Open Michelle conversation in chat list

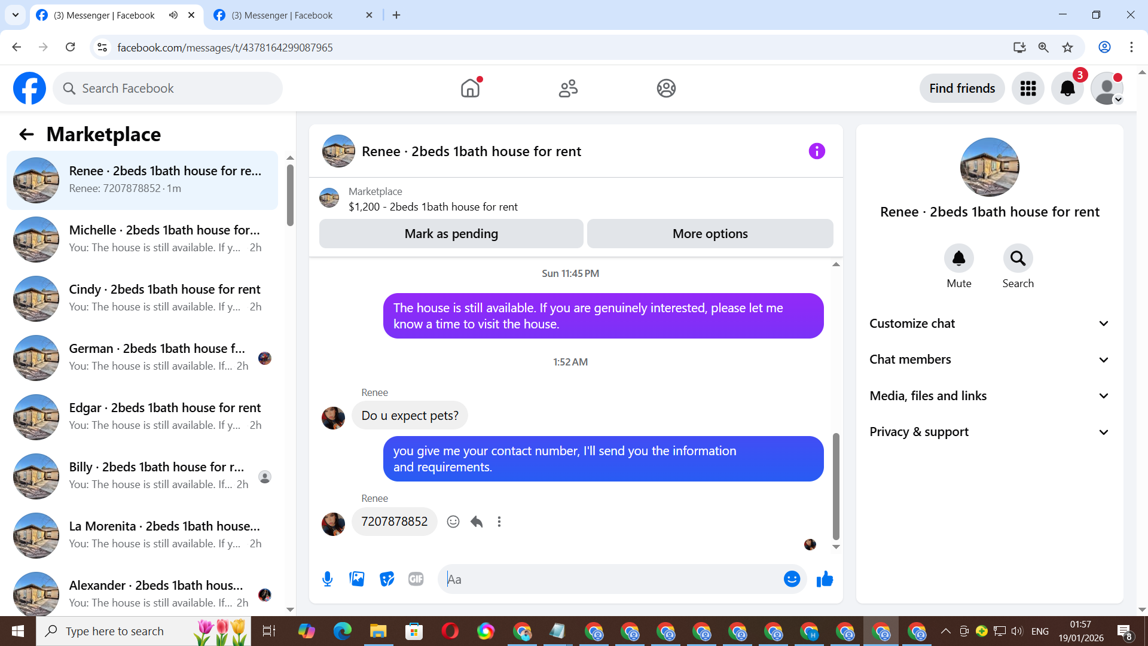[x=142, y=239]
